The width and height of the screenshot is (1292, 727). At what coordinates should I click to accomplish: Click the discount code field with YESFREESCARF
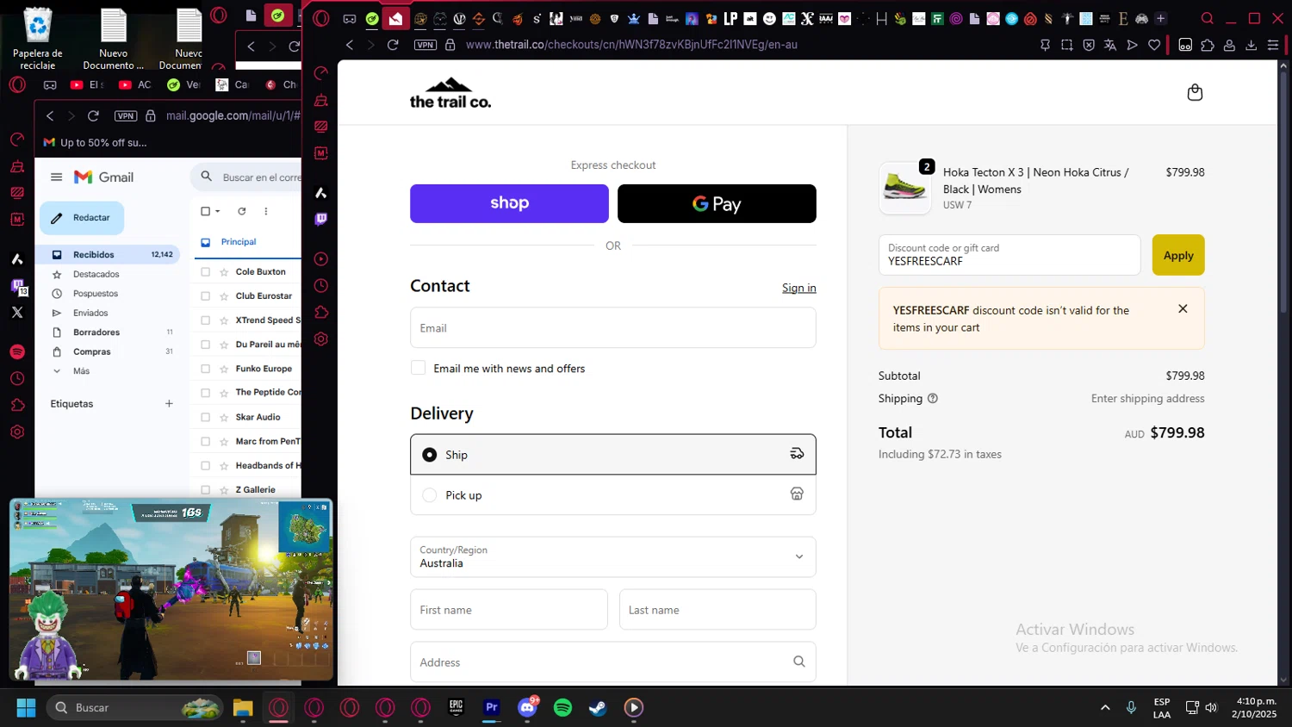(x=1009, y=255)
